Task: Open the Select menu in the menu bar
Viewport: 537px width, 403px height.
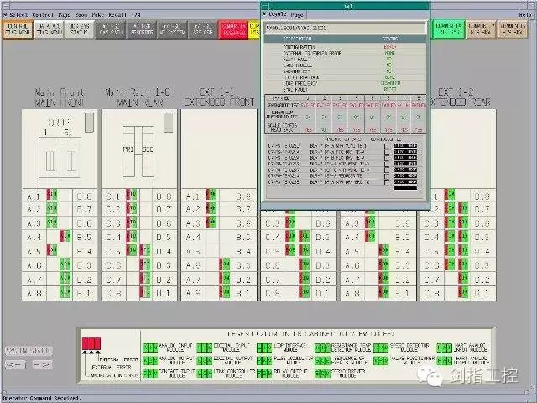Action: click(x=17, y=15)
